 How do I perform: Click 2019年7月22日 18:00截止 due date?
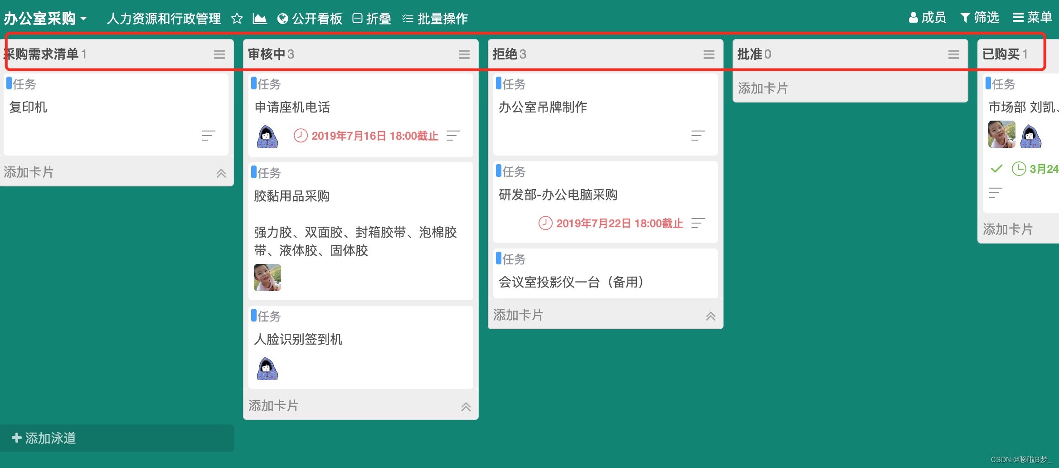pos(611,223)
